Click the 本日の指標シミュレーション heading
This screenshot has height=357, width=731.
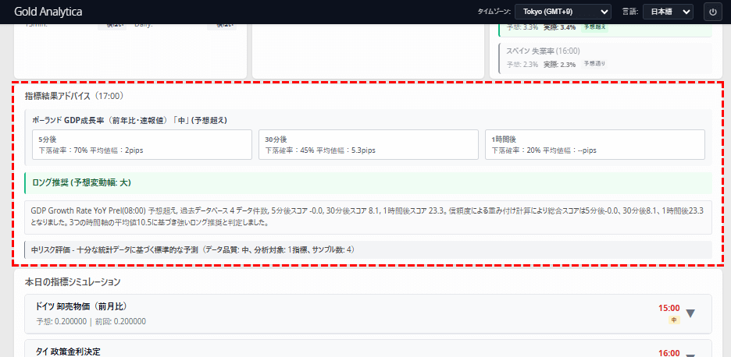pyautogui.click(x=73, y=281)
